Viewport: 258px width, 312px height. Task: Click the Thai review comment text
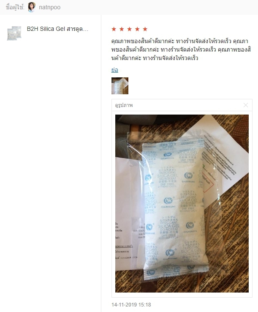coord(181,50)
